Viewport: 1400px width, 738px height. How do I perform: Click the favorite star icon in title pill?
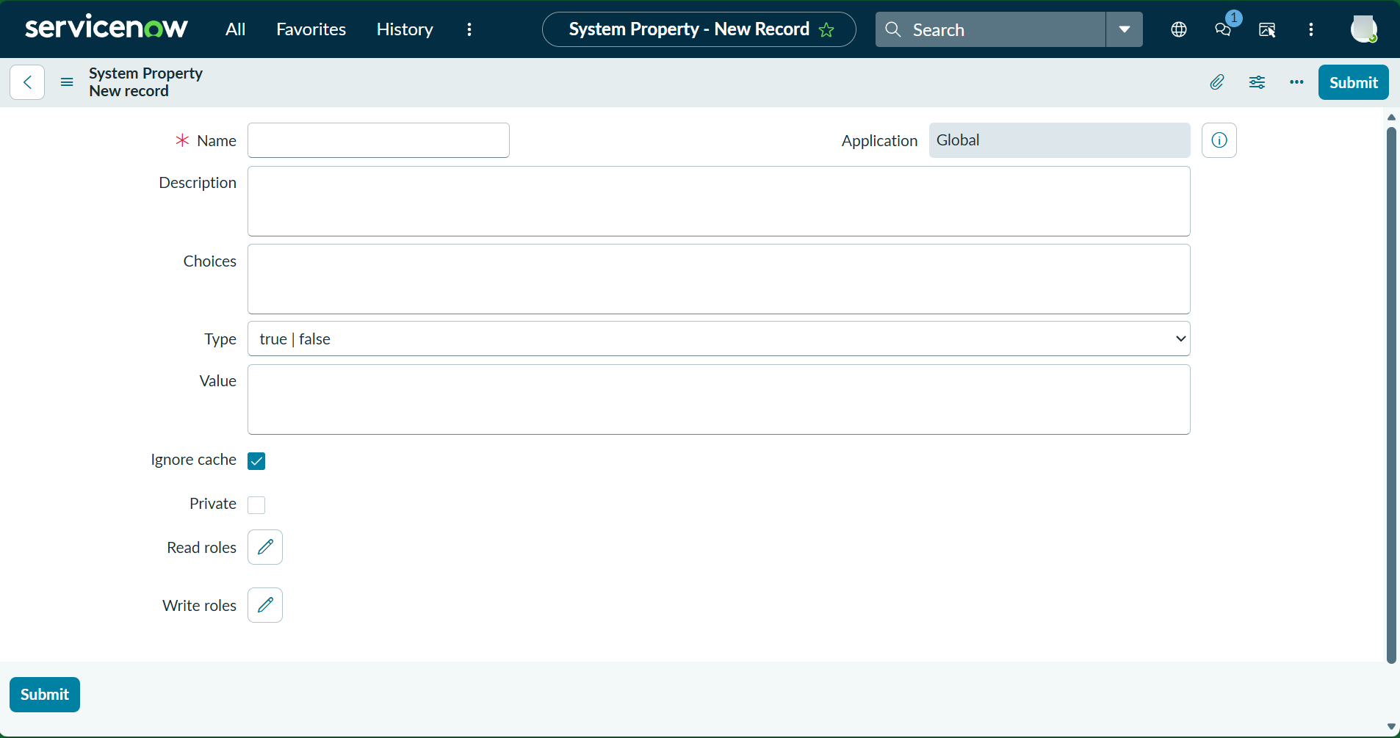tap(826, 29)
